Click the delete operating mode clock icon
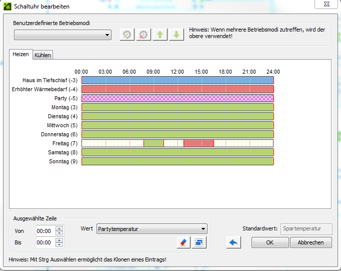Screen dimensions: 341x271 click(144, 35)
